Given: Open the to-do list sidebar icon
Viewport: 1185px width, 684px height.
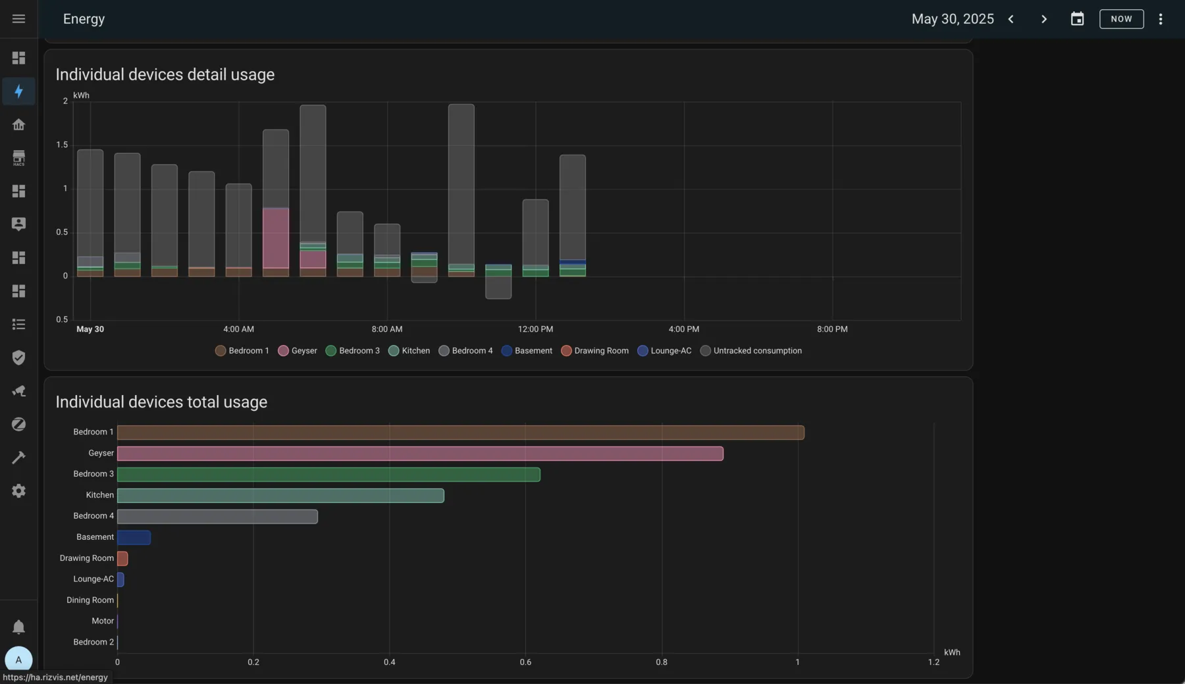Looking at the screenshot, I should [x=18, y=324].
